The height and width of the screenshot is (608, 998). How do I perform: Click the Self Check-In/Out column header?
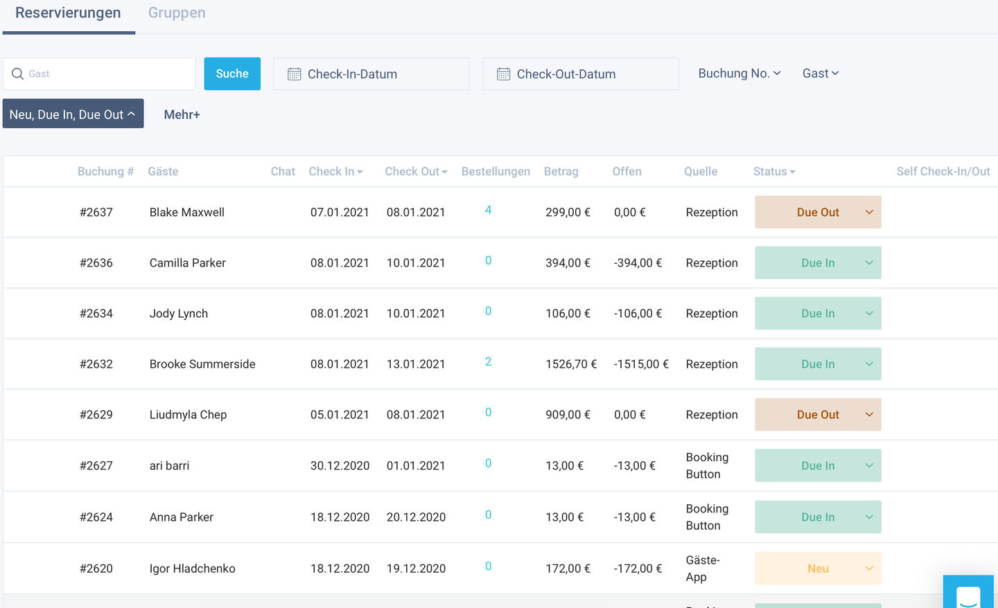(943, 172)
